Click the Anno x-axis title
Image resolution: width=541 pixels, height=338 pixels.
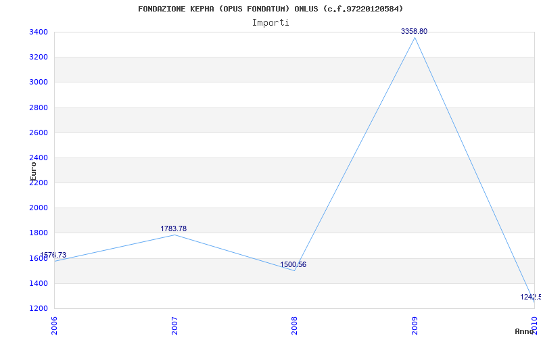pos(524,331)
